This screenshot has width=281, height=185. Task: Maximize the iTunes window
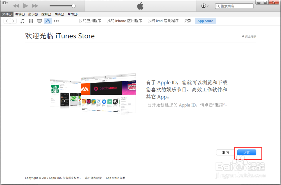click(x=265, y=3)
